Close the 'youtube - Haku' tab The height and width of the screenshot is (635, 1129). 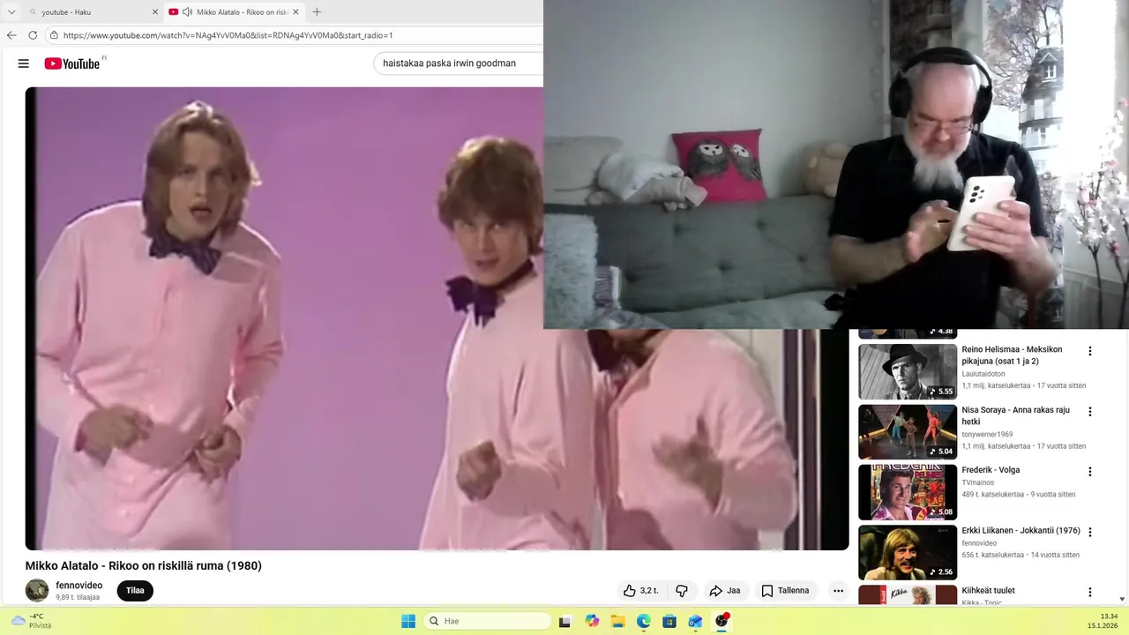(x=155, y=12)
